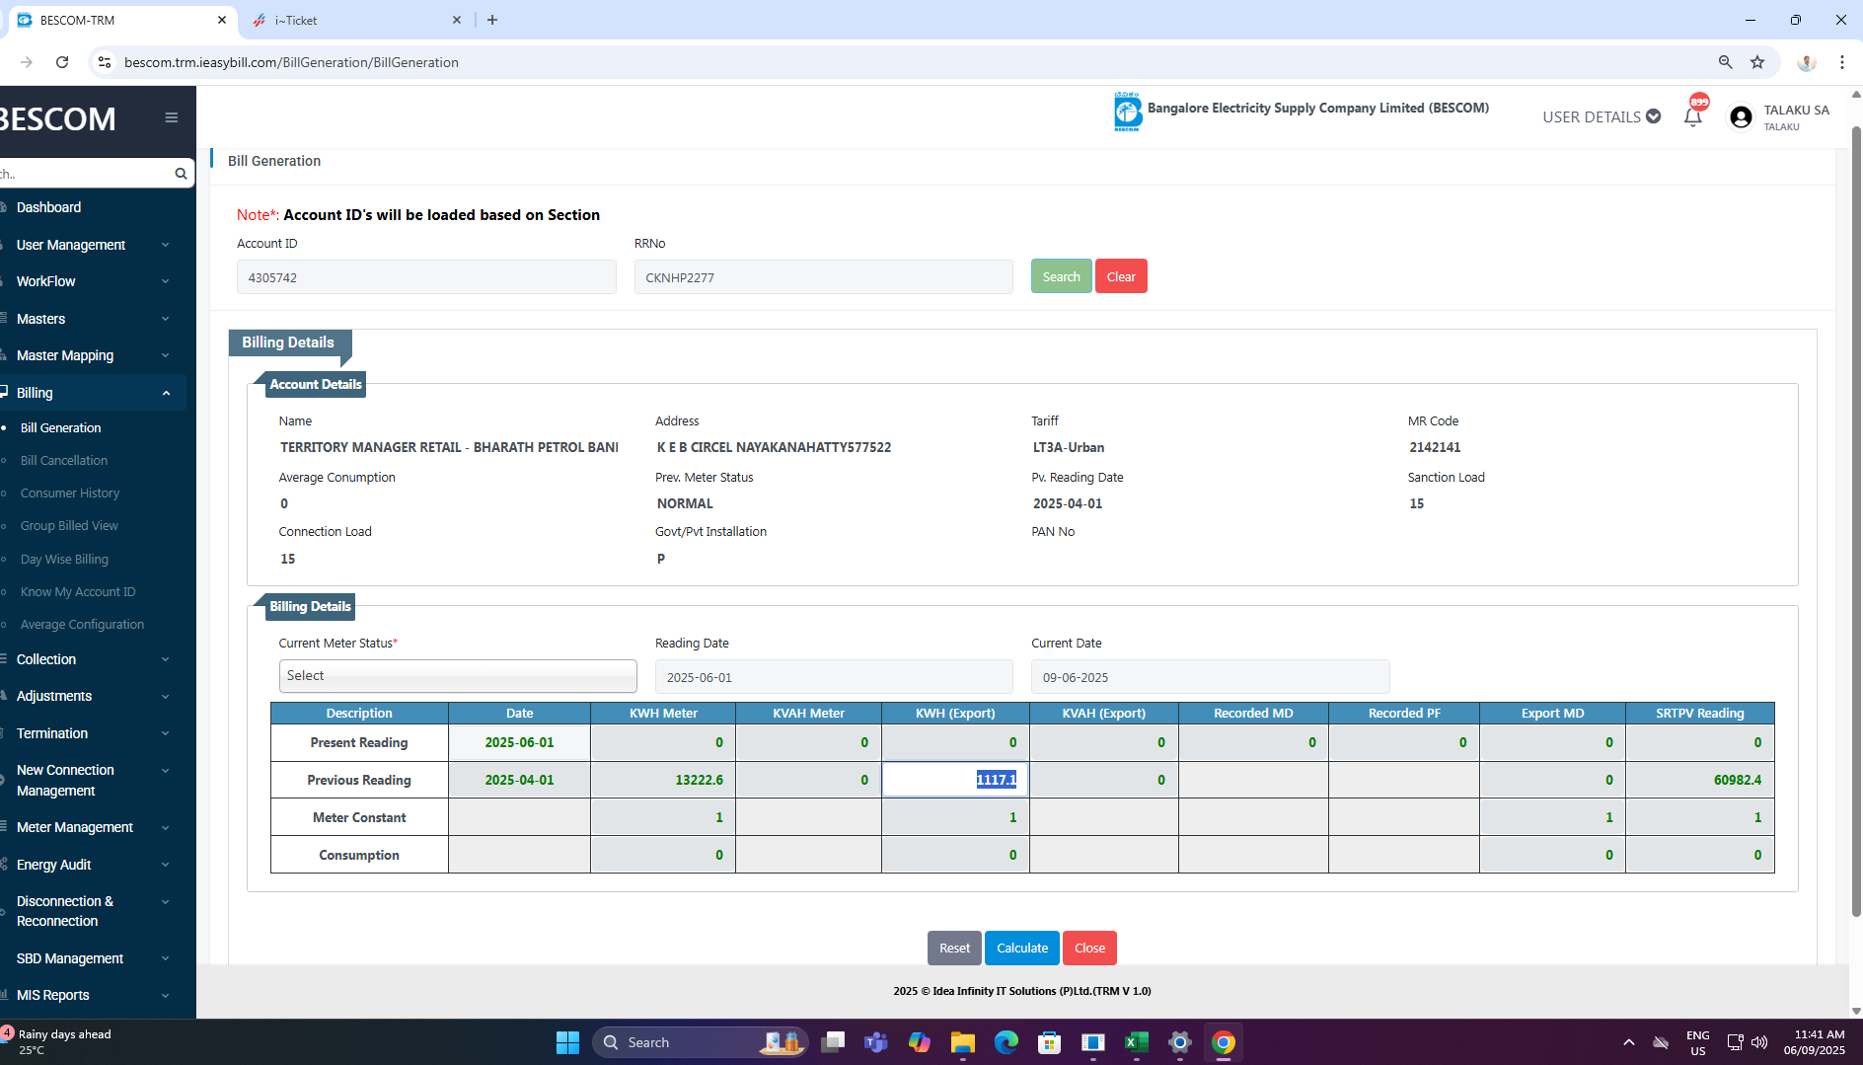
Task: Click the BESCOM logo in header
Action: (1128, 112)
